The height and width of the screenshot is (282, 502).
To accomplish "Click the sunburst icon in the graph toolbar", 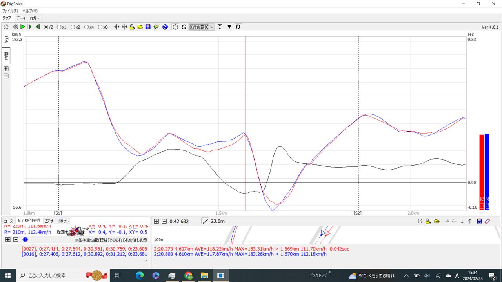I will coord(6,27).
